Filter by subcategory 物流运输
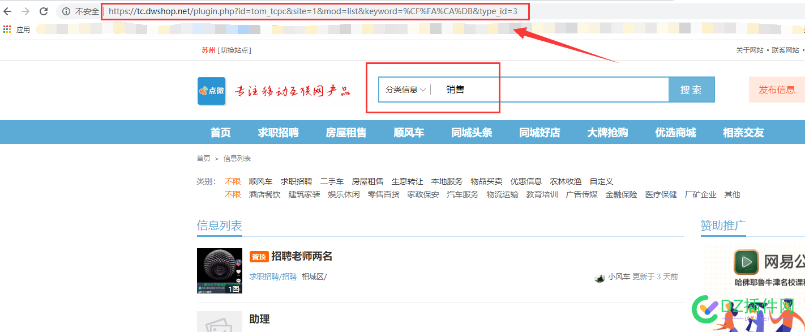805x332 pixels. pos(502,194)
